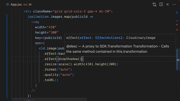Click 'CloudinaryImage' return type in tooltip
The width and height of the screenshot is (180, 101).
tap(141, 38)
